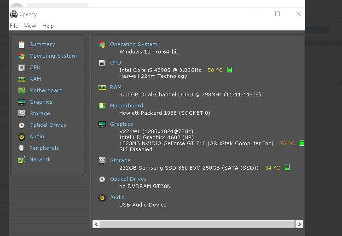The image size is (342, 236).
Task: Click the Peripherals mouse icon in the sidebar
Action: coord(21,148)
